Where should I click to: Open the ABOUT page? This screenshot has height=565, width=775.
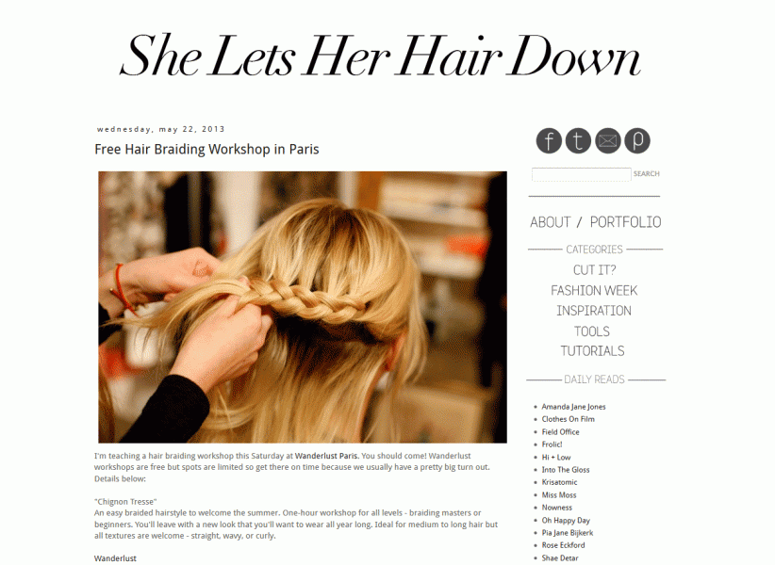pyautogui.click(x=550, y=222)
